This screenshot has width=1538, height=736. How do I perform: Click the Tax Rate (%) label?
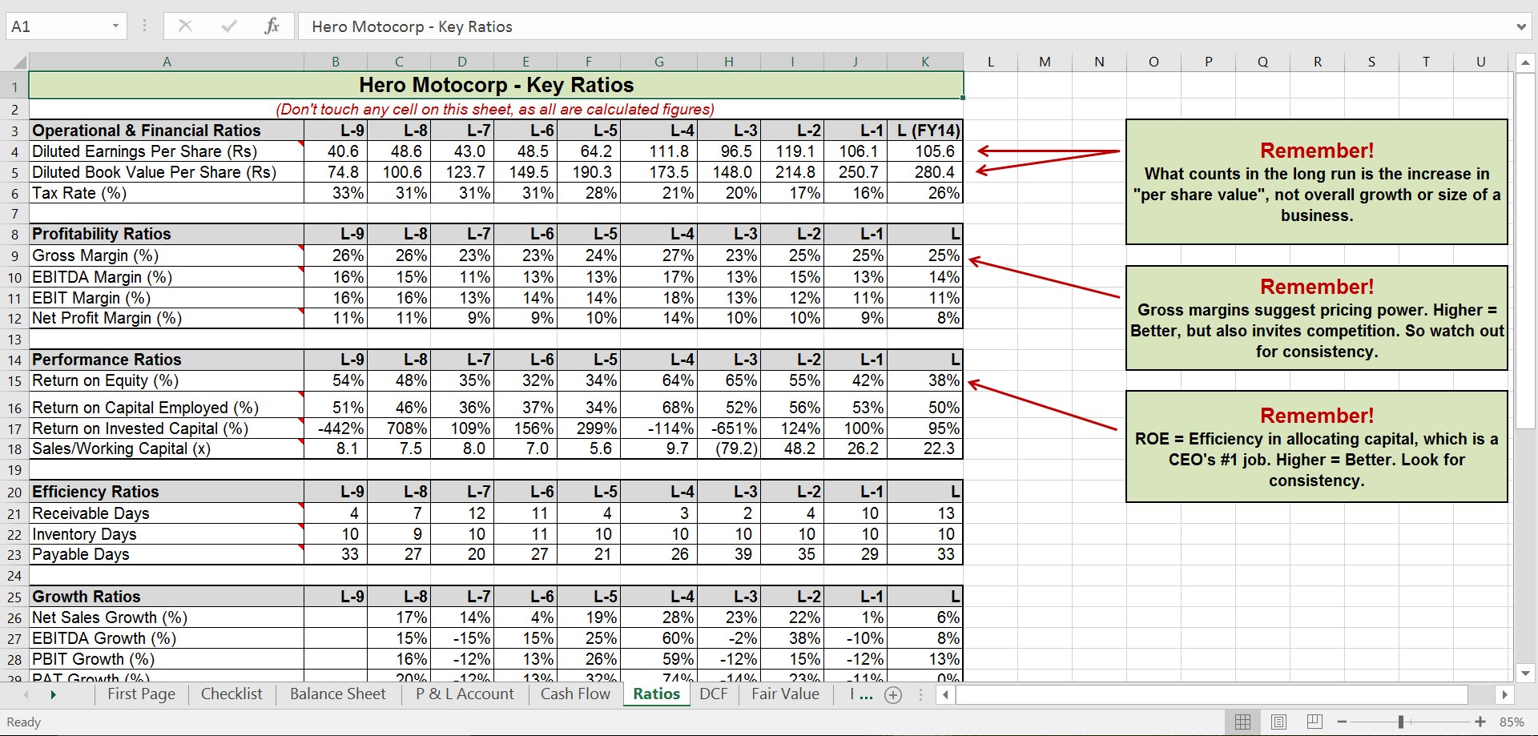click(79, 193)
